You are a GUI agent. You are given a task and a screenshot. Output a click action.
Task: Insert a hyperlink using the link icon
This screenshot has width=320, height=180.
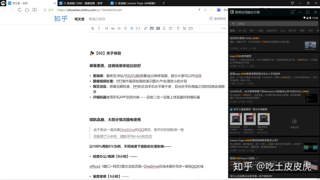pos(145,28)
